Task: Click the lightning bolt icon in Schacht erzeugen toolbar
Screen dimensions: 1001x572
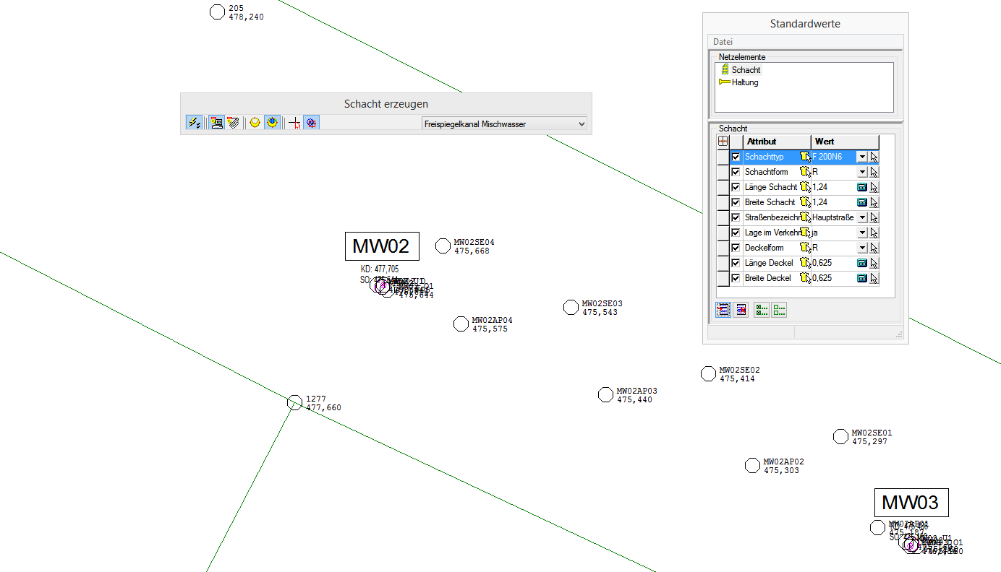Action: (194, 123)
